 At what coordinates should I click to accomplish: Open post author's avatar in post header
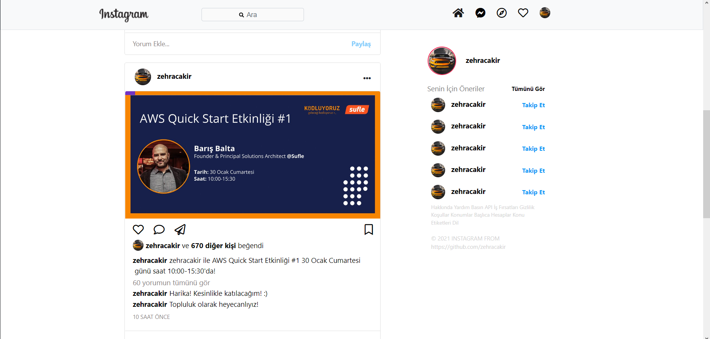pos(143,77)
